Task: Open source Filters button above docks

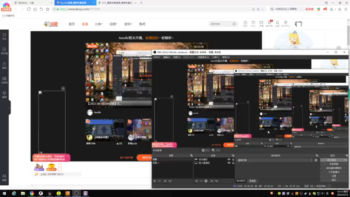Action: pos(216,150)
